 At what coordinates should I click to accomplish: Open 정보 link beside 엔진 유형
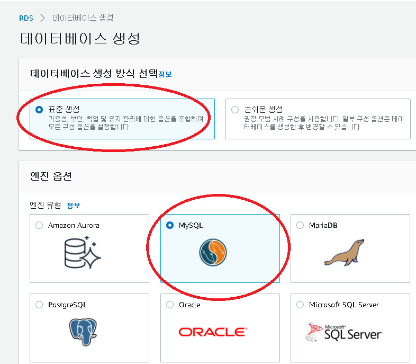click(74, 206)
